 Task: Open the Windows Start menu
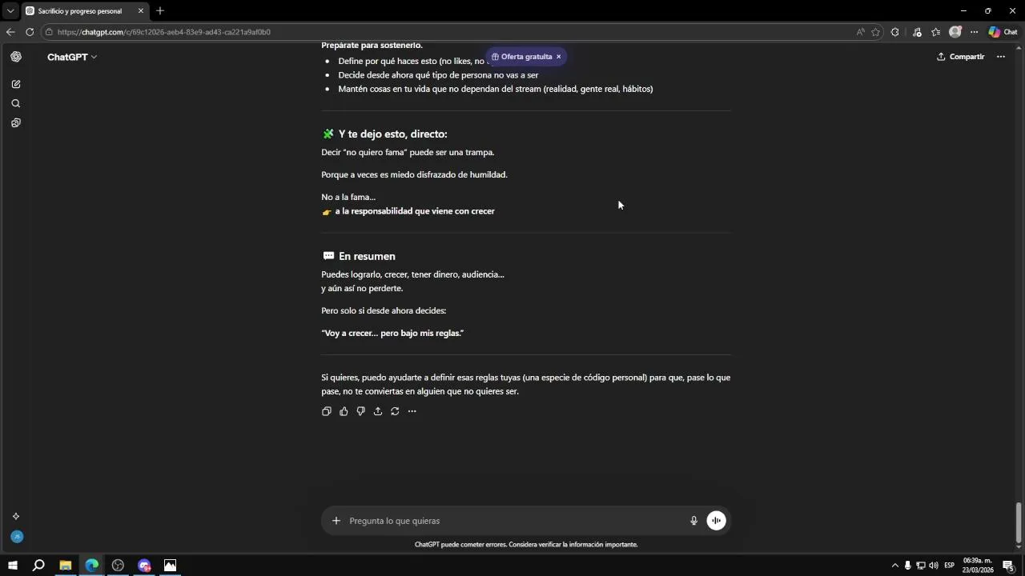pyautogui.click(x=13, y=566)
